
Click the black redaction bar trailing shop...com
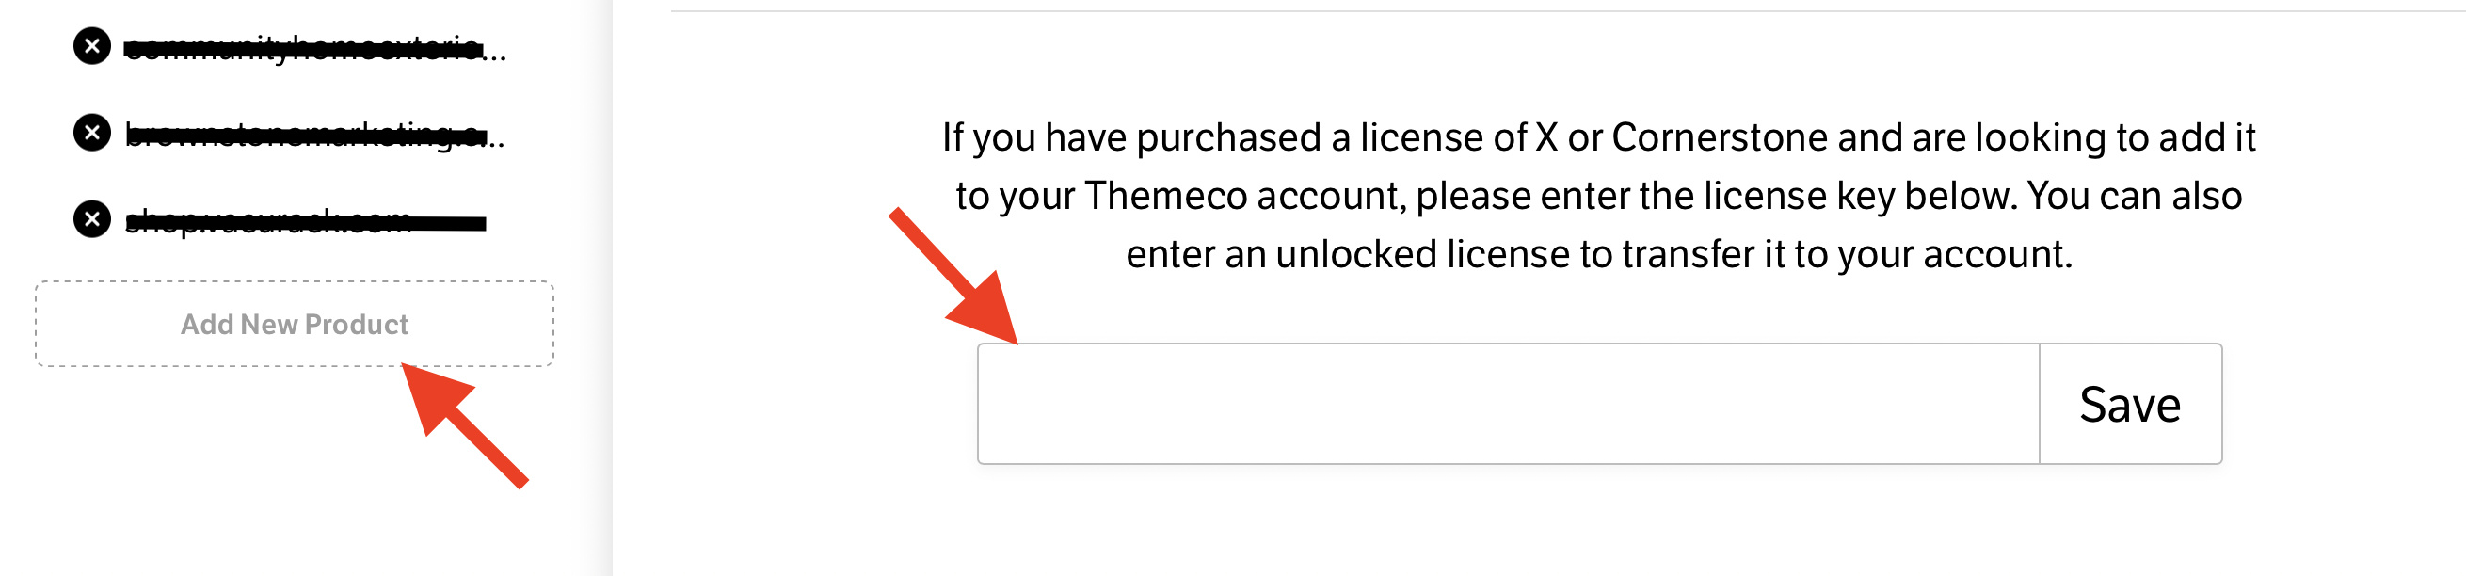click(450, 224)
